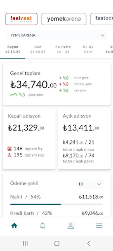Open the user profile icon
The image size is (113, 251).
tap(70, 226)
